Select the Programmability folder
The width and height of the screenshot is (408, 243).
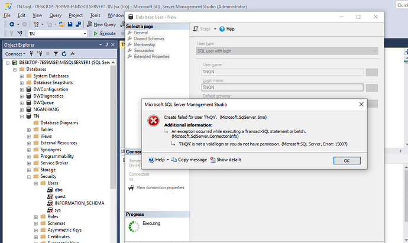[x=57, y=156]
